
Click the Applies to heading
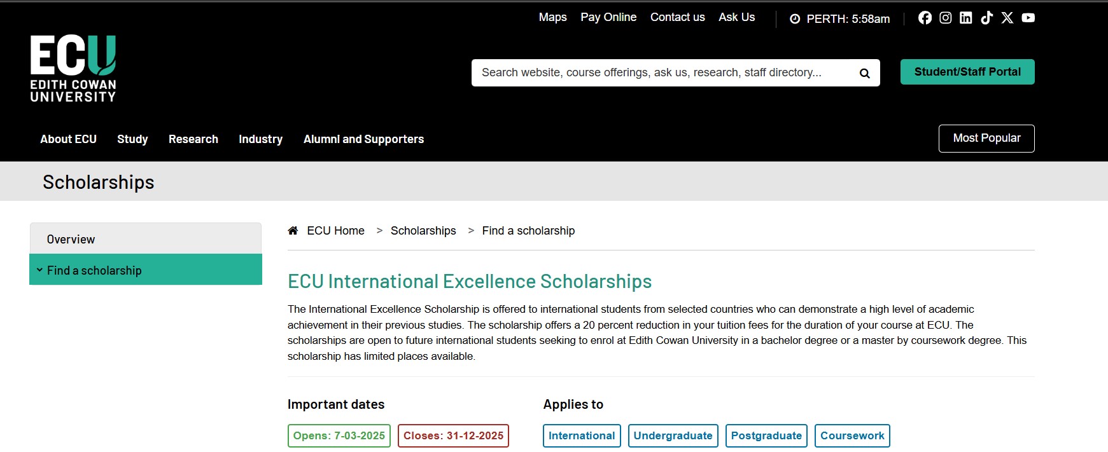pos(573,404)
